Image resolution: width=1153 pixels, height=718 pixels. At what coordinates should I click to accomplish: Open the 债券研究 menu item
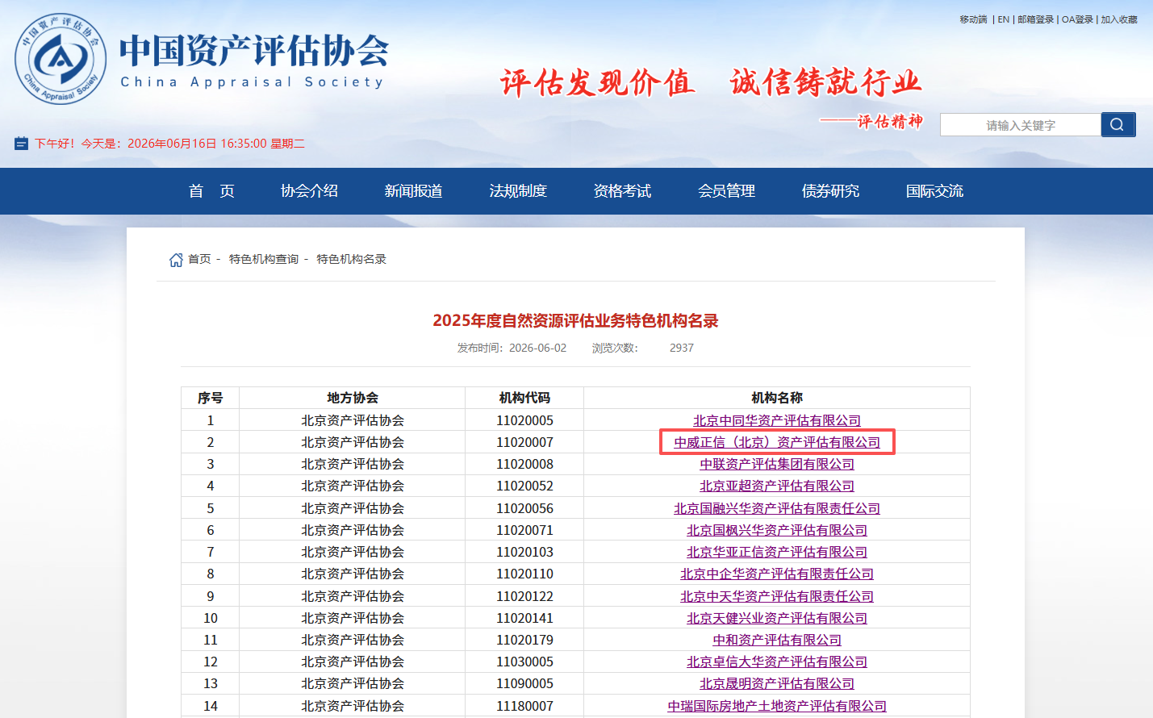(x=830, y=191)
